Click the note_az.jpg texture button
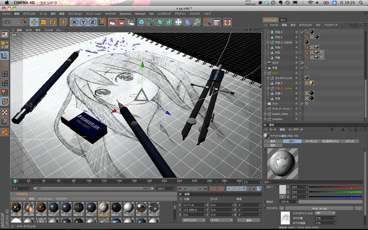 point(319,208)
